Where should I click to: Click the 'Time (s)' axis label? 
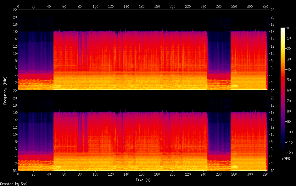143,180
